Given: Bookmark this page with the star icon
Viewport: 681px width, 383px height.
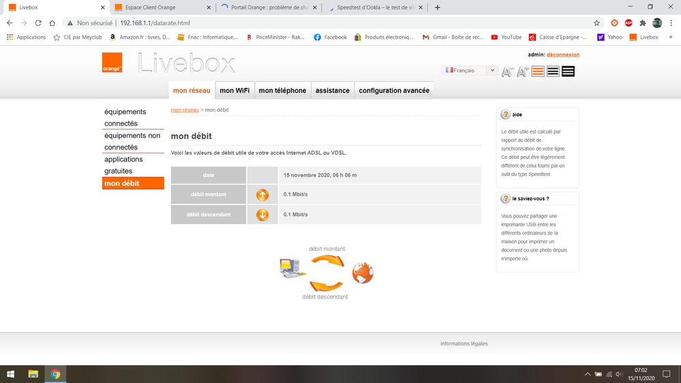Looking at the screenshot, I should [596, 23].
